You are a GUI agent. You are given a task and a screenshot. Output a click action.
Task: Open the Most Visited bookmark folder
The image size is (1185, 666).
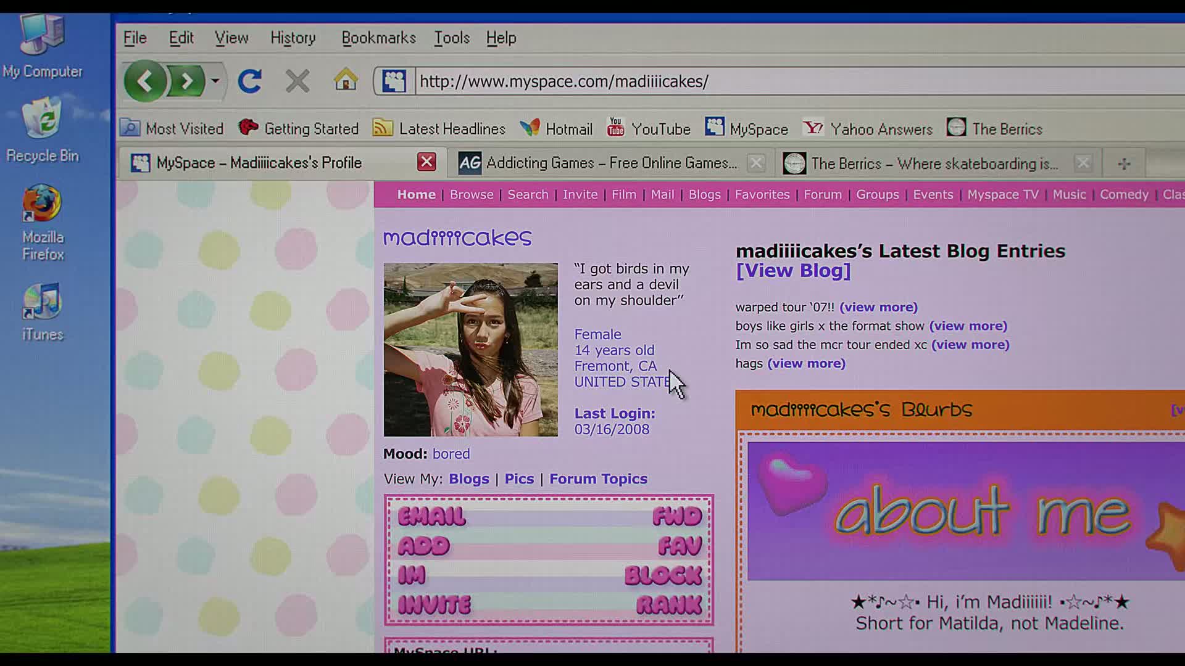coord(172,128)
